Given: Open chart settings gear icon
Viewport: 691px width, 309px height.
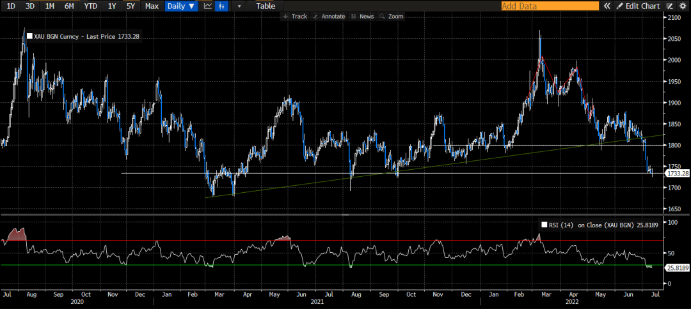Looking at the screenshot, I should coord(682,6).
